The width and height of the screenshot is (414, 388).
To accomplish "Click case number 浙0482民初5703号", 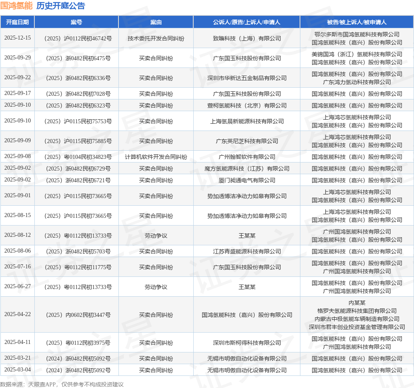I will (78, 251).
